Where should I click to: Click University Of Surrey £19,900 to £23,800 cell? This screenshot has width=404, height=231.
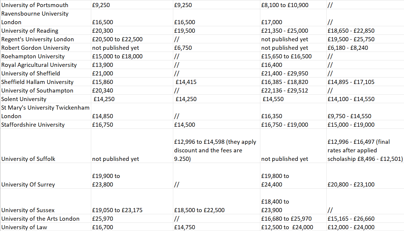(106, 180)
